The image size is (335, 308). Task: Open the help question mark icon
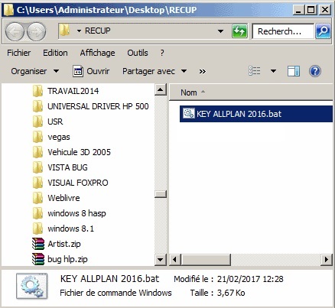point(315,71)
